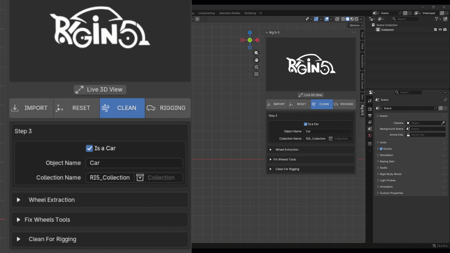Screen dimensions: 450x253
Task: Click the outliner Search field
Action: pyautogui.click(x=405, y=19)
